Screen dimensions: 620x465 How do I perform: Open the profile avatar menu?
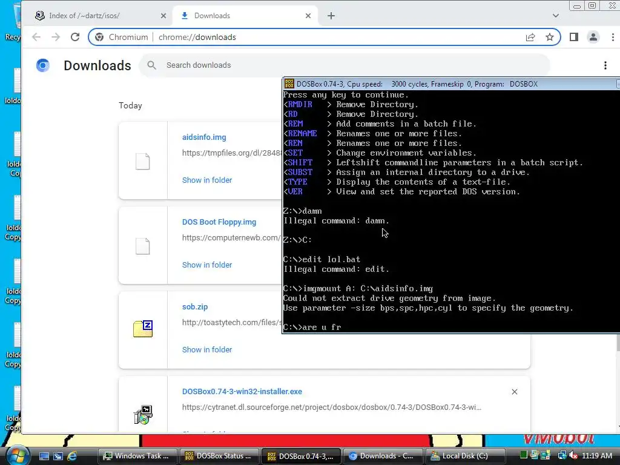coord(593,37)
